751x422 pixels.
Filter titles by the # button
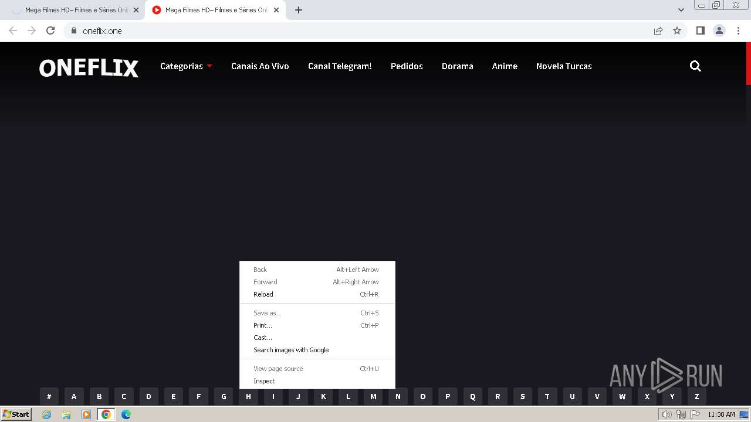click(x=49, y=396)
